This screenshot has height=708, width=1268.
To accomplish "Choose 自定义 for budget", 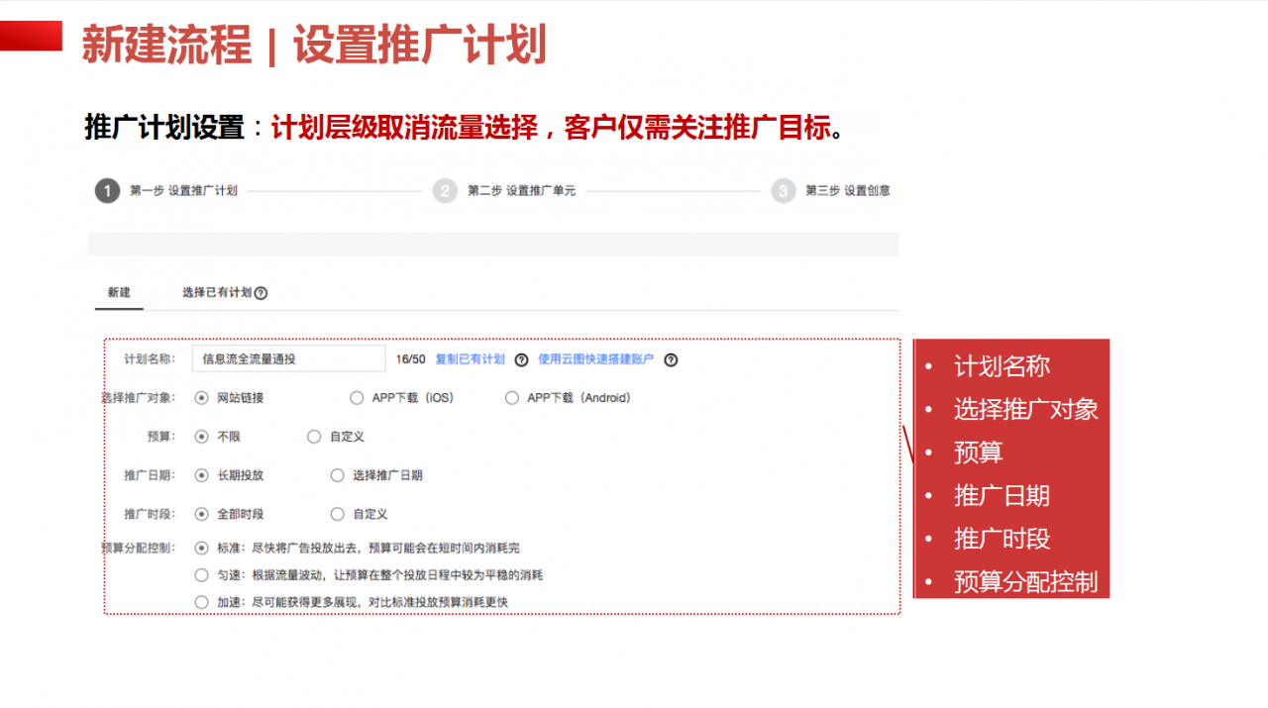I will [x=314, y=437].
